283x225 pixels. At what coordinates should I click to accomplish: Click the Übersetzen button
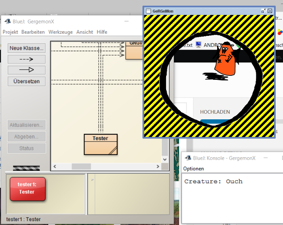tap(26, 81)
